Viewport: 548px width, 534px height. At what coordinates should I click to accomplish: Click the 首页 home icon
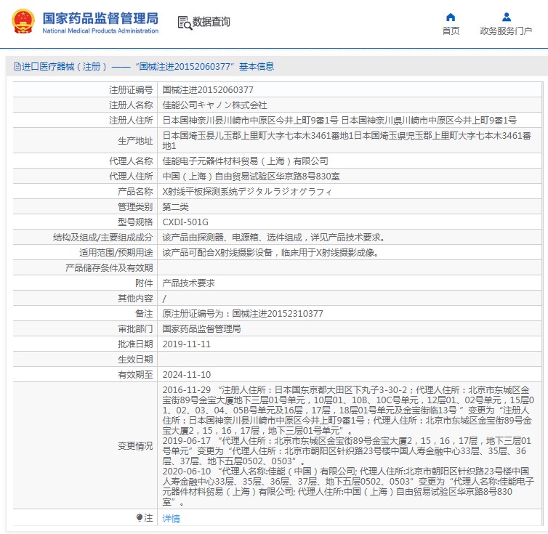point(451,17)
